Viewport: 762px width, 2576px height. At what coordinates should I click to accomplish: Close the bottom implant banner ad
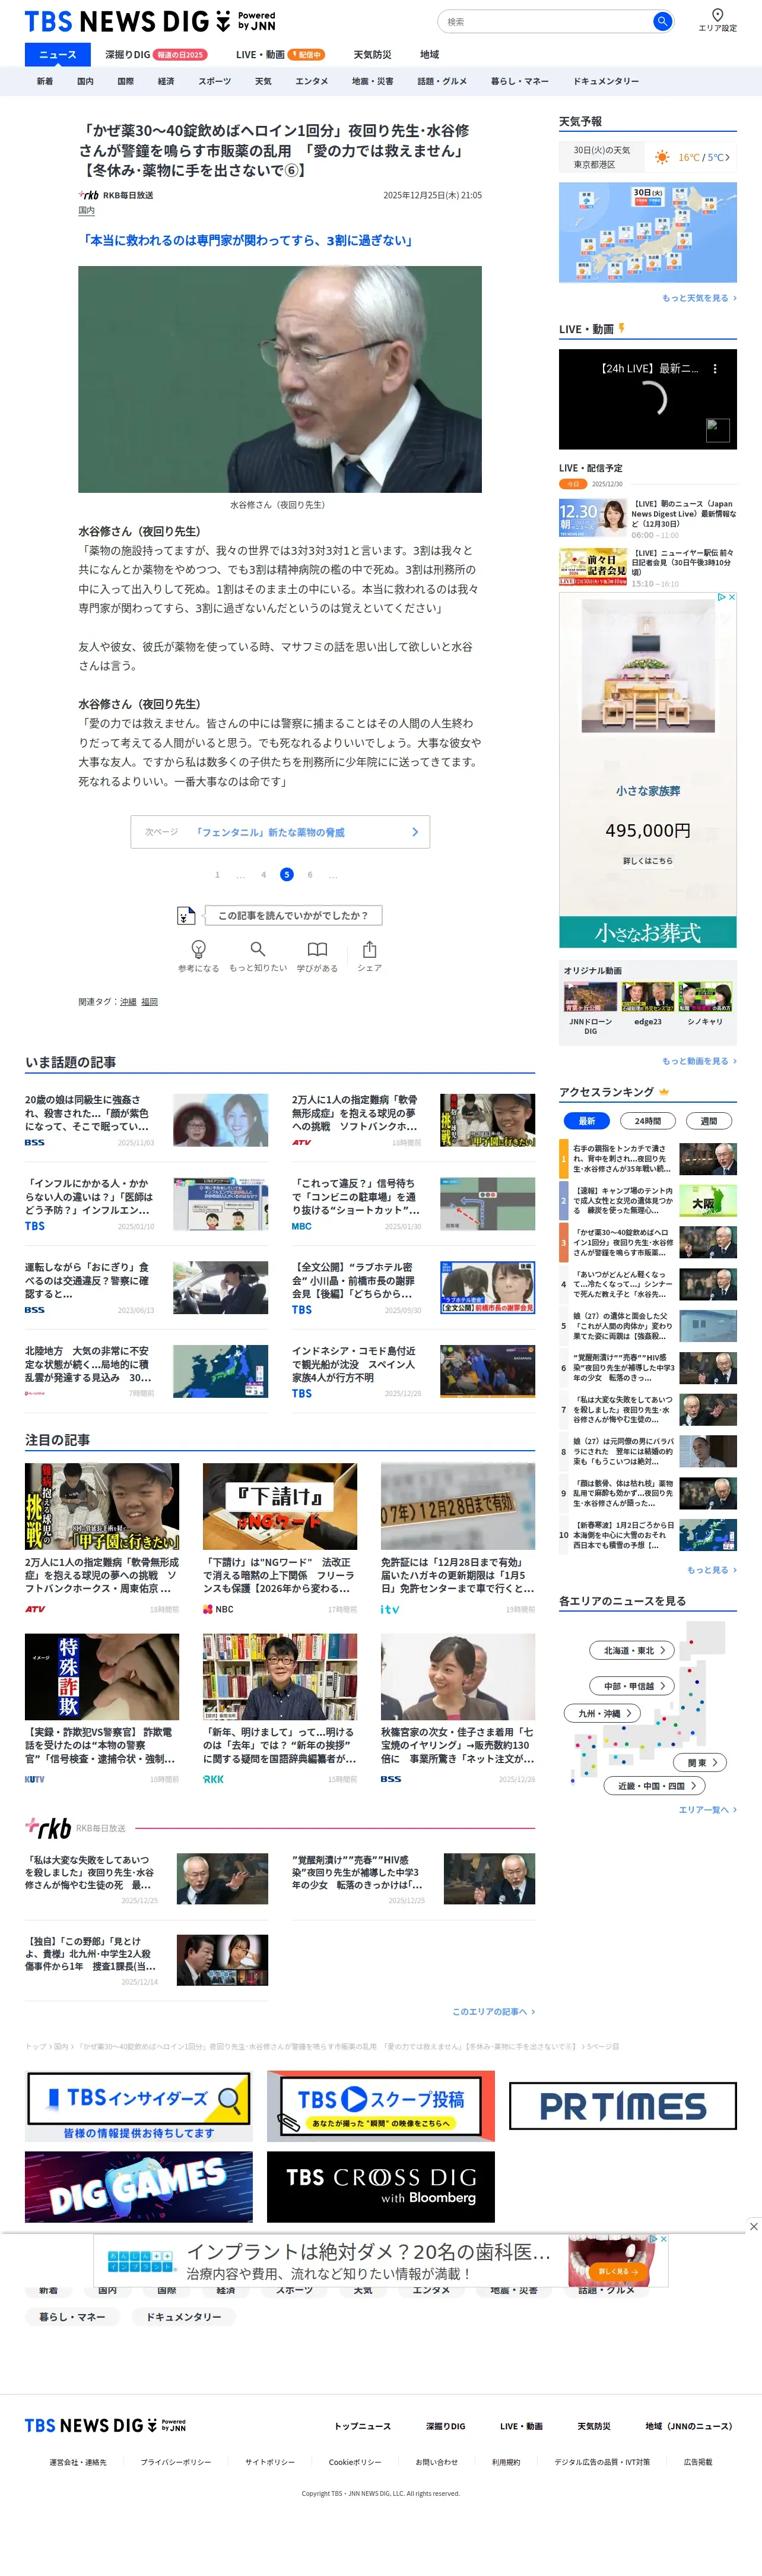click(x=753, y=2226)
